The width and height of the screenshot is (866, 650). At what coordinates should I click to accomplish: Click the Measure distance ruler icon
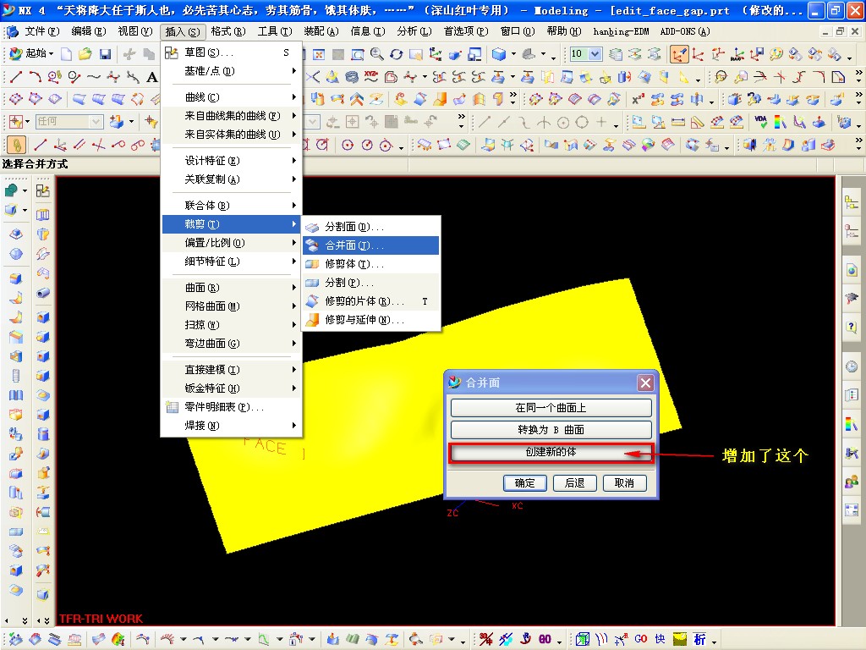(677, 122)
